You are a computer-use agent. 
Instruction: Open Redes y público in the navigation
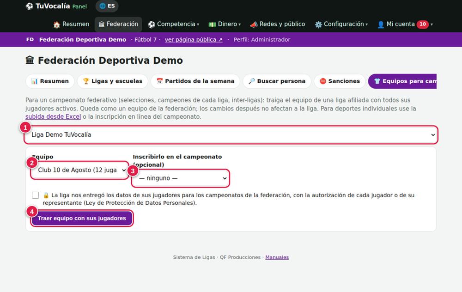(x=278, y=24)
